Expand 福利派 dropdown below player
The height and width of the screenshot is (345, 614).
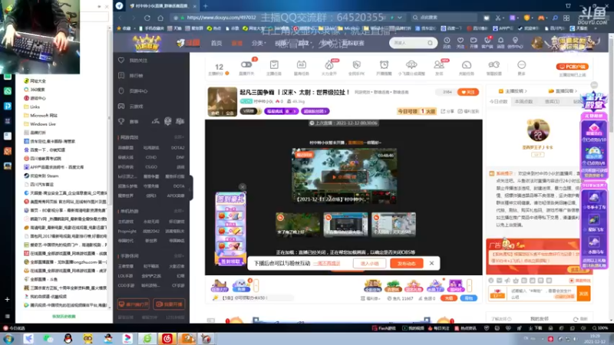[x=371, y=298]
